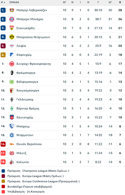Click the gold rank 6 position badge
The height and width of the screenshot is (195, 125).
click(3, 55)
